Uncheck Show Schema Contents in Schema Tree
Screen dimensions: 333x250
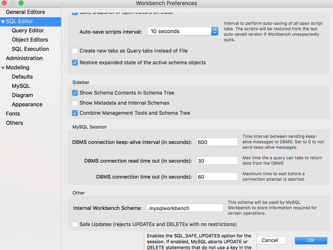(75, 93)
